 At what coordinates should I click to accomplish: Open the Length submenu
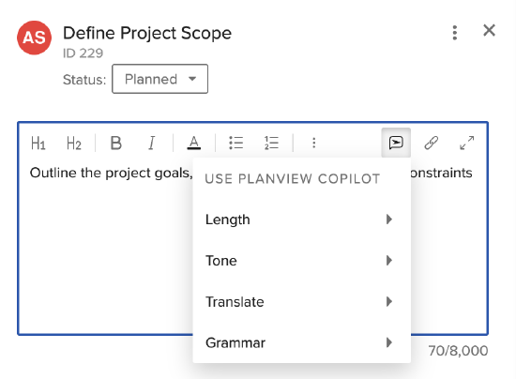pos(301,220)
